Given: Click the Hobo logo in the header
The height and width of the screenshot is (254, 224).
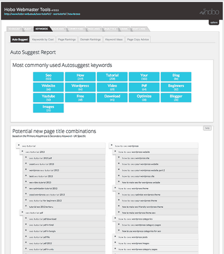Looking at the screenshot, I should (209, 12).
